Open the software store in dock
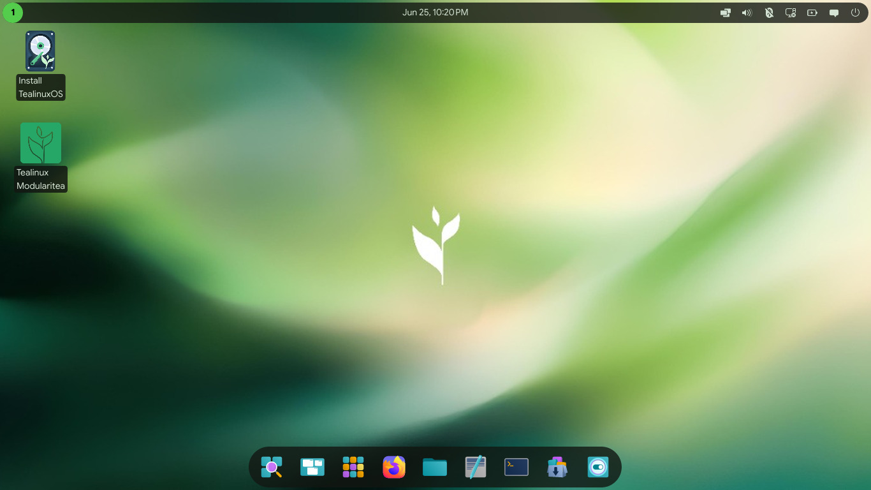The image size is (871, 490). click(x=557, y=467)
